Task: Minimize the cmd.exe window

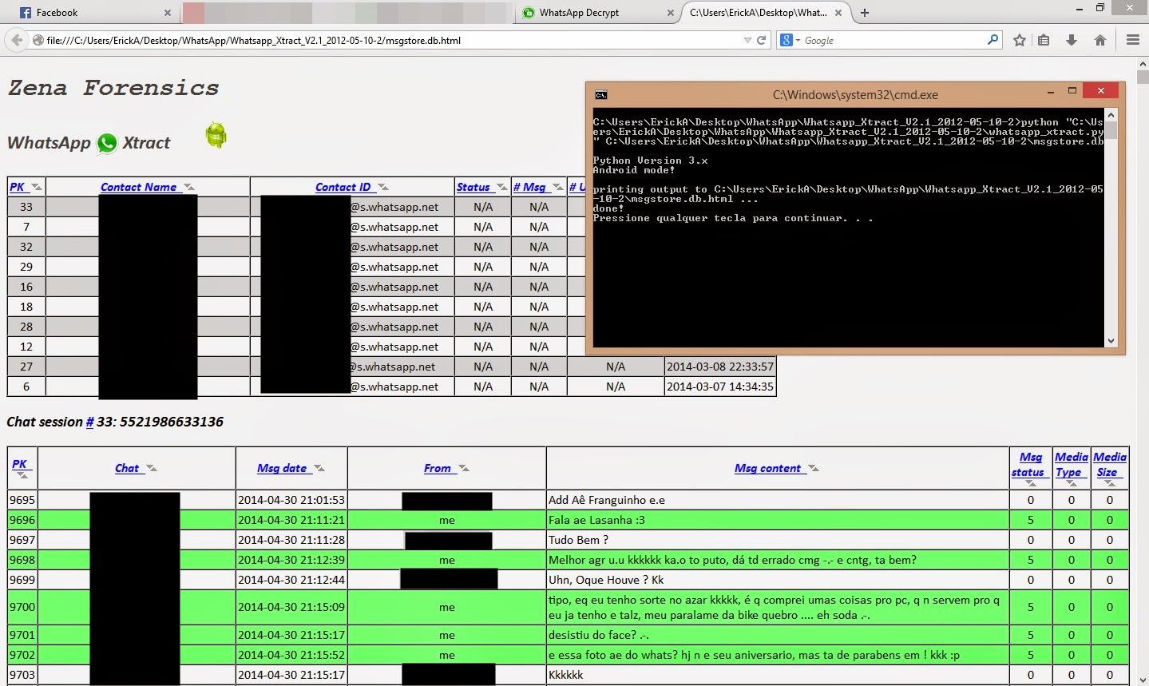Action: [x=1050, y=92]
